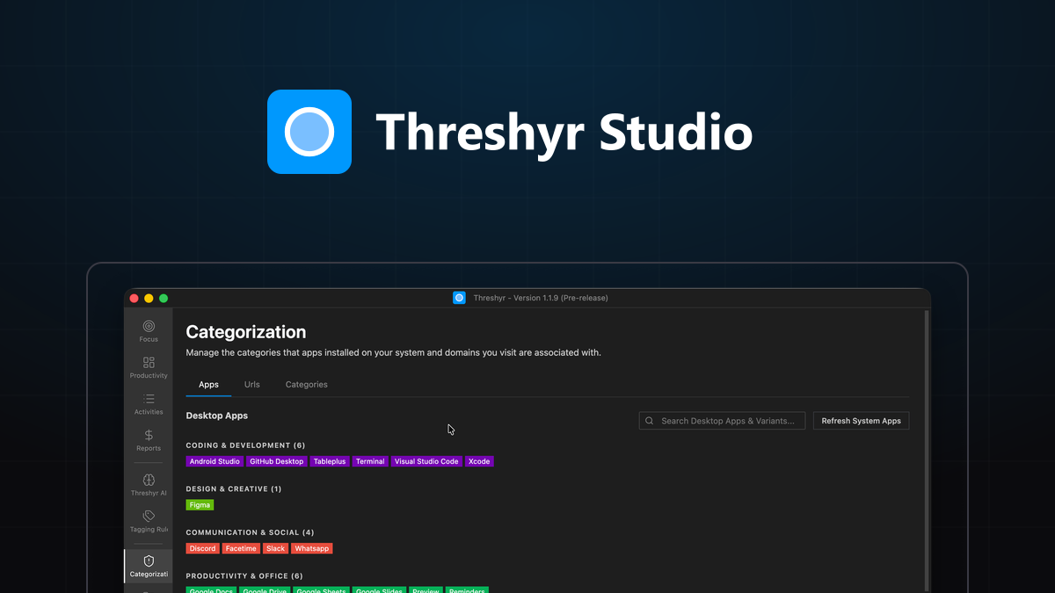The height and width of the screenshot is (593, 1055).
Task: Switch to the Apps tab
Action: pos(208,385)
